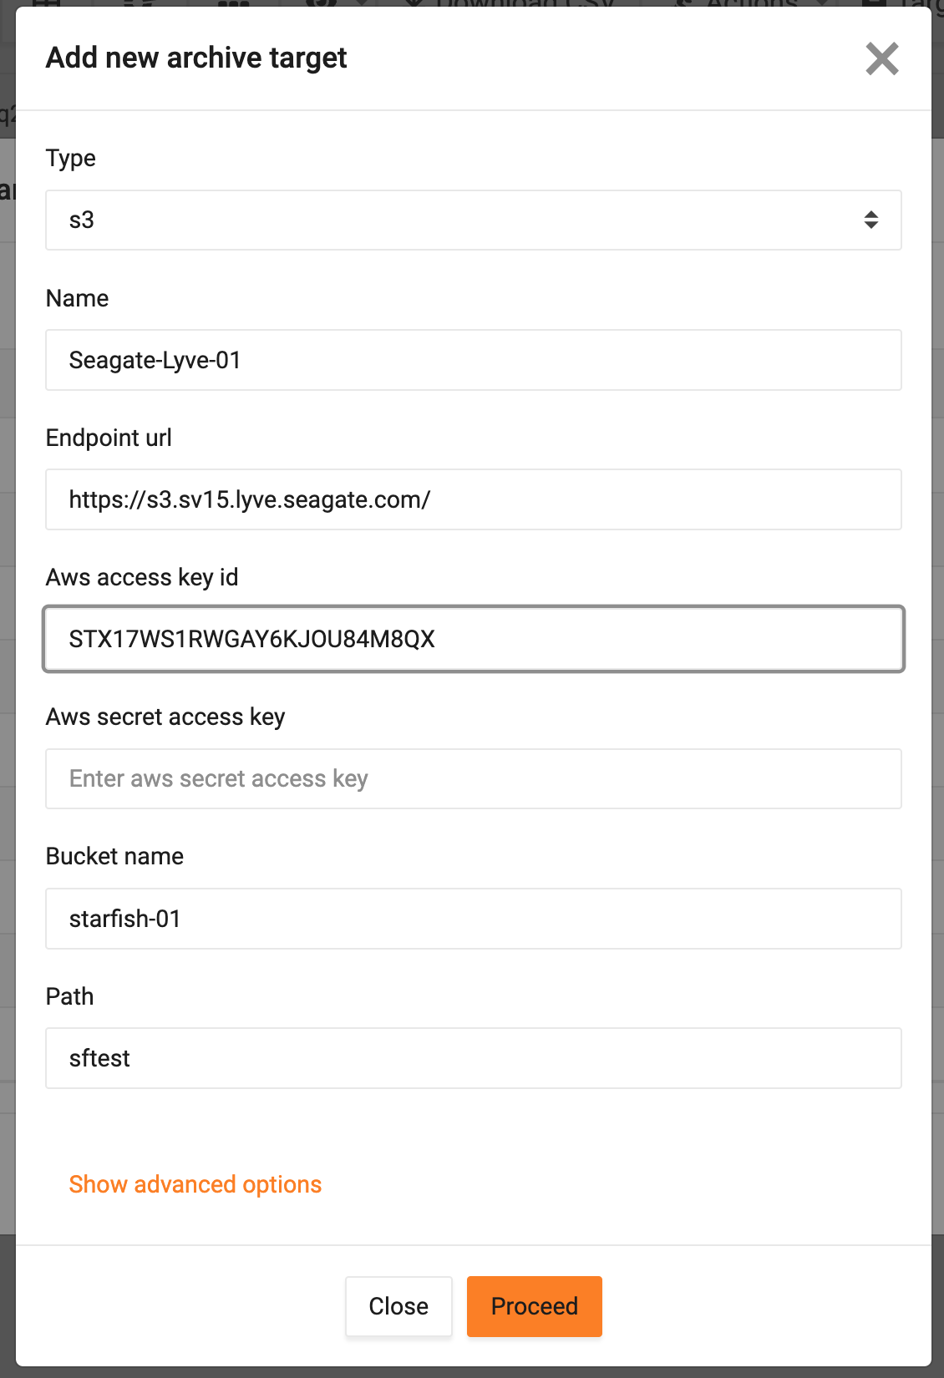The image size is (944, 1378).
Task: Show advanced options
Action: point(195,1184)
